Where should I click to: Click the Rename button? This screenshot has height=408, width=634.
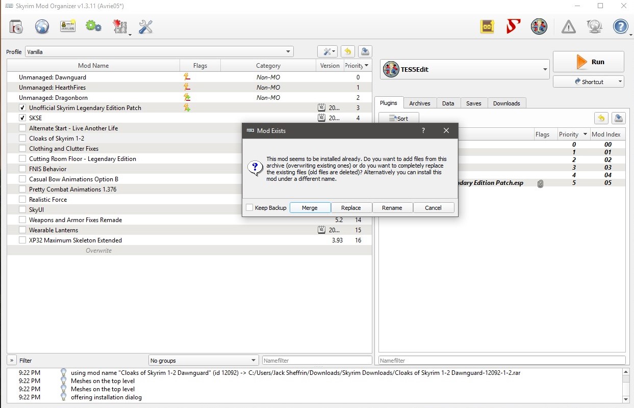tap(392, 208)
